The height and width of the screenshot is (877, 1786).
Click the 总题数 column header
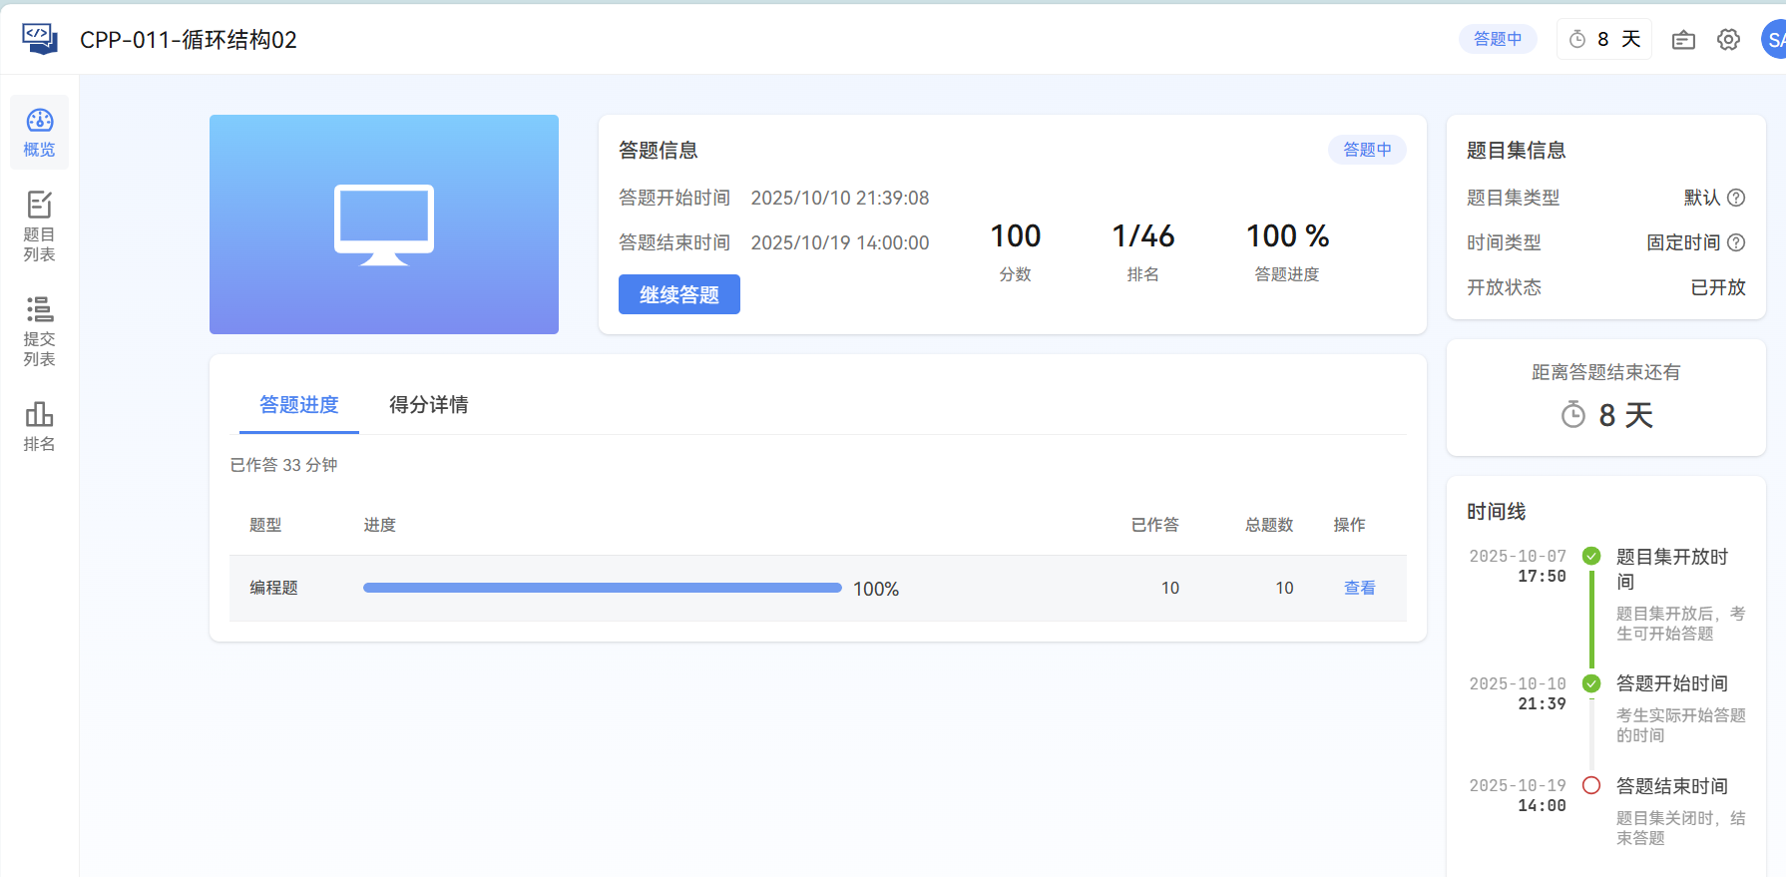tap(1269, 525)
